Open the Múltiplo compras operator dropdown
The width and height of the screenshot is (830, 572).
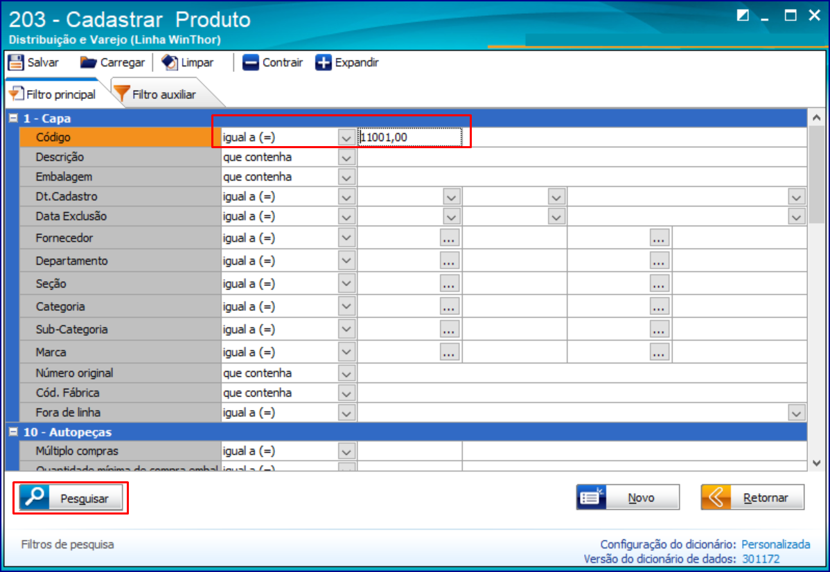tap(346, 452)
